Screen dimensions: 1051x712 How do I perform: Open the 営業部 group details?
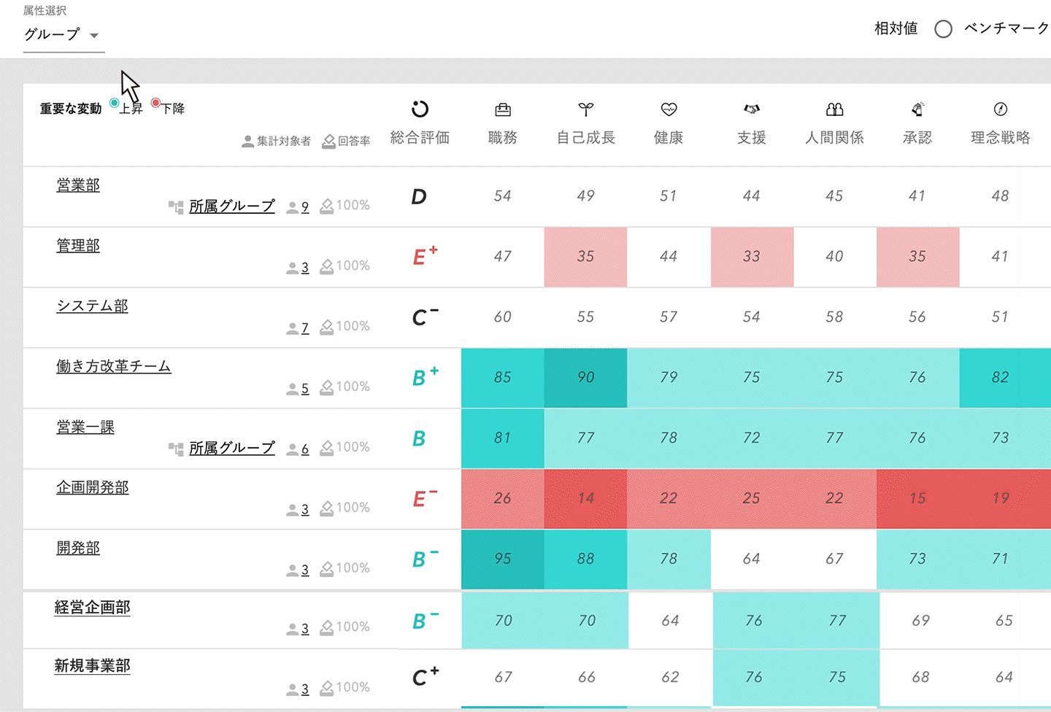coord(77,185)
